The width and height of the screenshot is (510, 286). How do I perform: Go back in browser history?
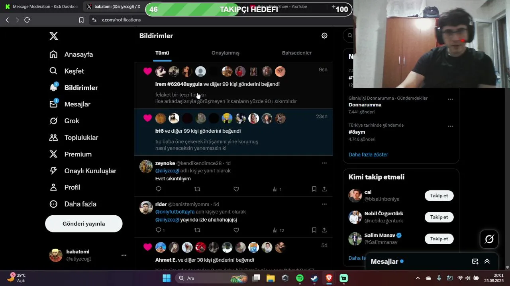click(7, 20)
